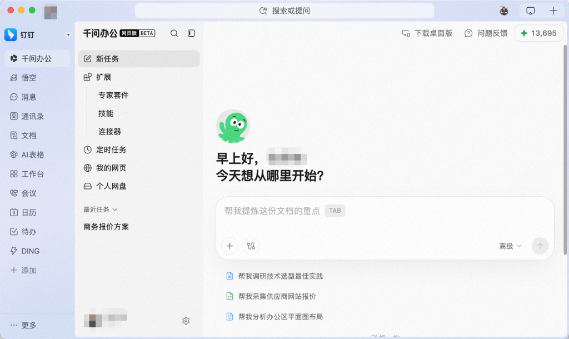
Task: Click the profile picture in the title bar
Action: 51,12
